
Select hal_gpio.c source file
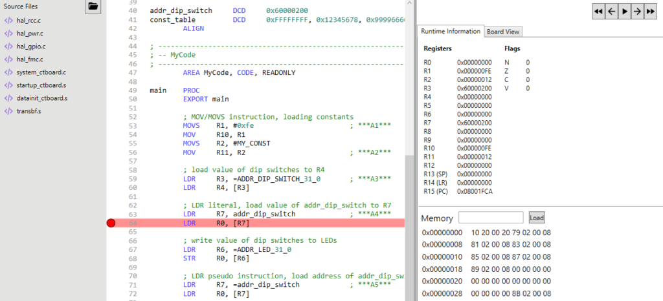click(x=31, y=47)
